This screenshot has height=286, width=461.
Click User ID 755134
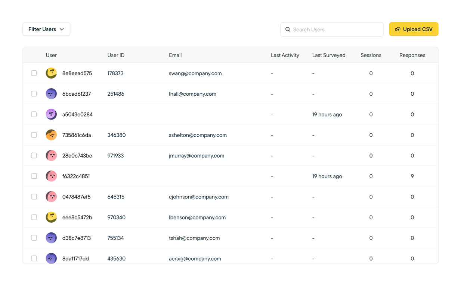coord(115,238)
